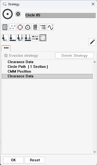Click the Reset button
The image size is (97, 165).
coord(35,160)
